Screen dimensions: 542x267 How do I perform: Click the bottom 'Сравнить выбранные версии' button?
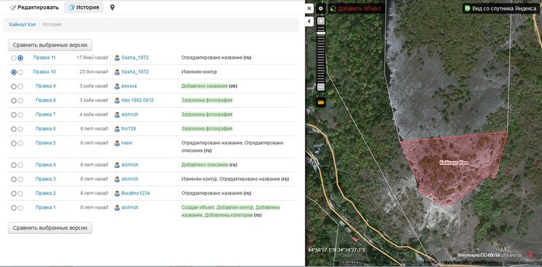[x=50, y=228]
